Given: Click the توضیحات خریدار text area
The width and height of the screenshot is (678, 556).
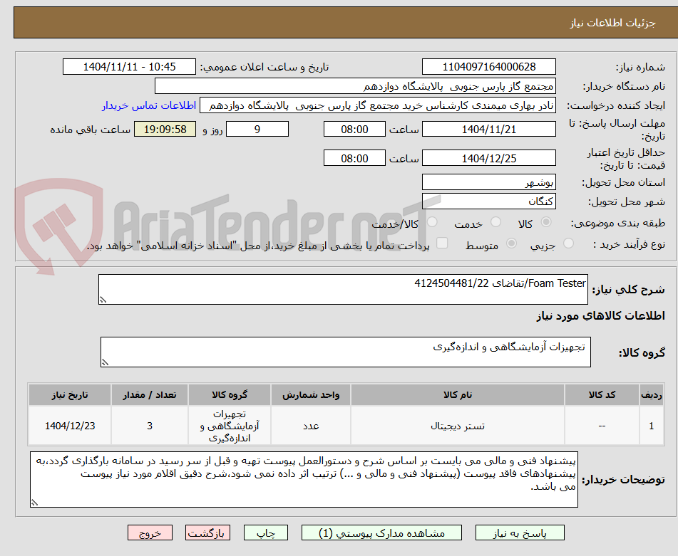Looking at the screenshot, I should (304, 480).
